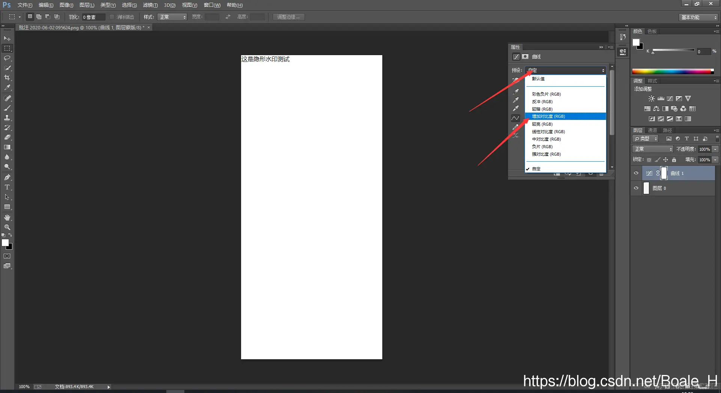Screen dimensions: 721x393
Task: Toggle the layer filtering switch
Action: (x=717, y=139)
